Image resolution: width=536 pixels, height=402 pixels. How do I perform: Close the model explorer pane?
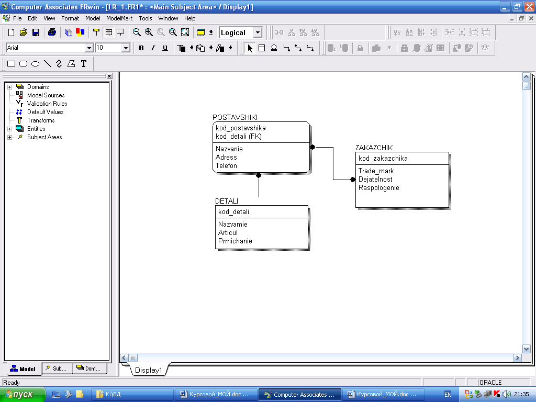click(x=109, y=76)
